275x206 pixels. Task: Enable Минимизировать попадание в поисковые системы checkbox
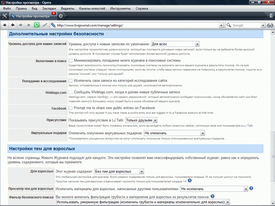pyautogui.click(x=71, y=61)
